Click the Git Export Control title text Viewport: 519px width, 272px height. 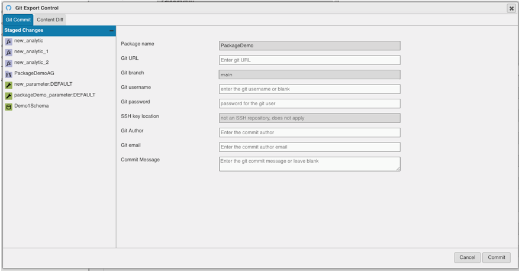pos(37,8)
